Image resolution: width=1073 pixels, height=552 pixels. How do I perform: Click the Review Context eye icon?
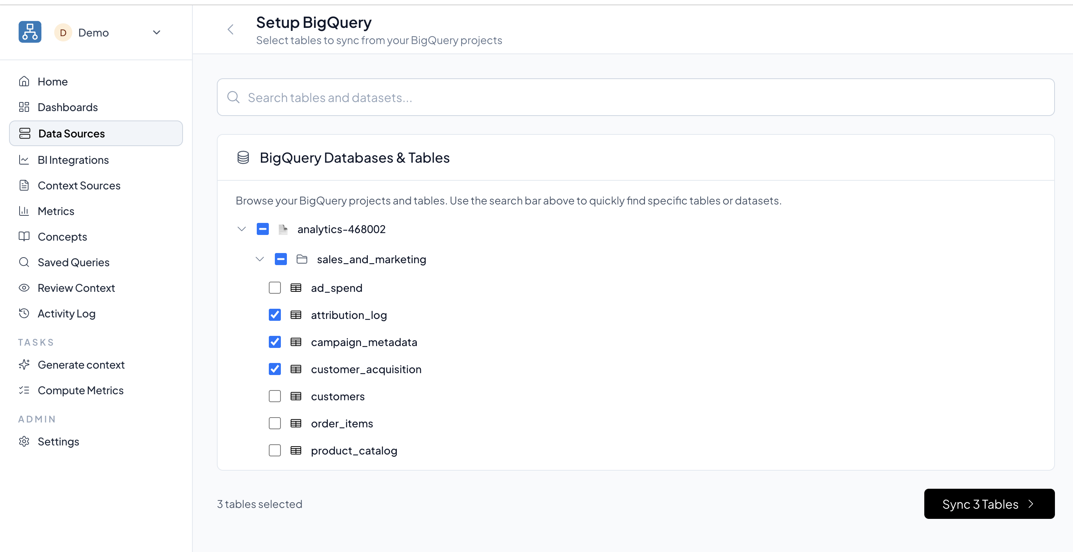point(24,288)
